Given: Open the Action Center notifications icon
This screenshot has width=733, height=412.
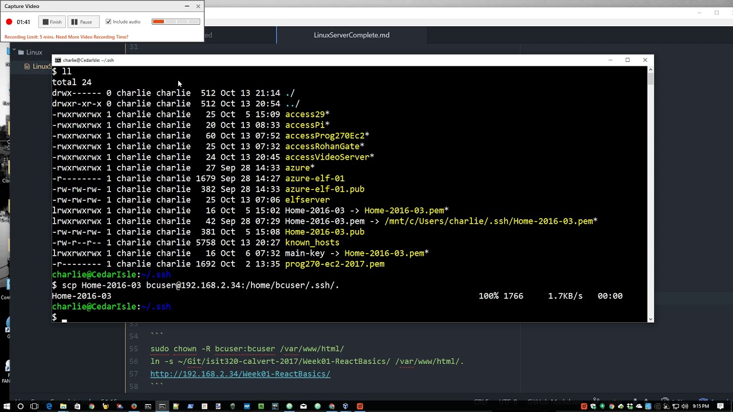Looking at the screenshot, I should [x=720, y=406].
